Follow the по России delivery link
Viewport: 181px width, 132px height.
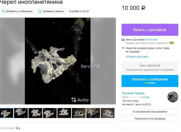(x=151, y=40)
